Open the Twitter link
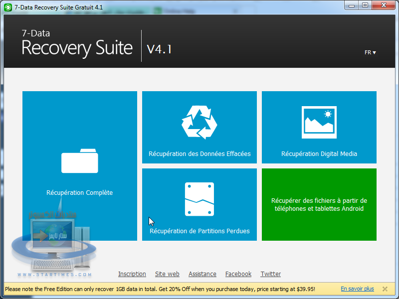The height and width of the screenshot is (299, 399). click(271, 274)
